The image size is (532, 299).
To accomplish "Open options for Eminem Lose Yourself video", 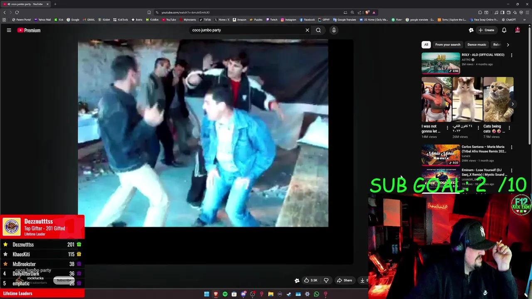I will click(x=512, y=170).
